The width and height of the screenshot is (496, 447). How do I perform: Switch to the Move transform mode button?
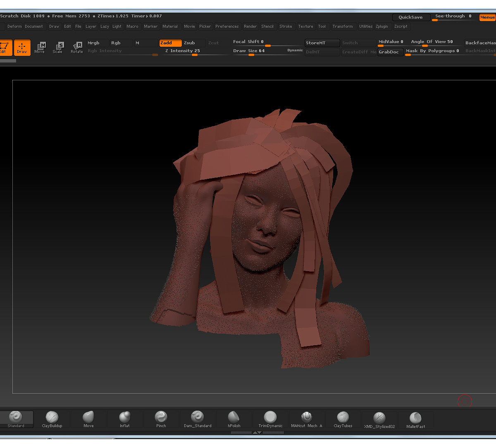40,48
